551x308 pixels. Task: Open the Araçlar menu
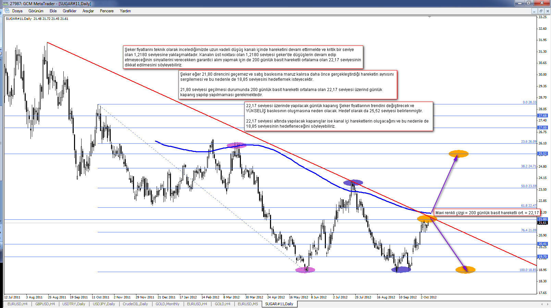[x=88, y=11]
